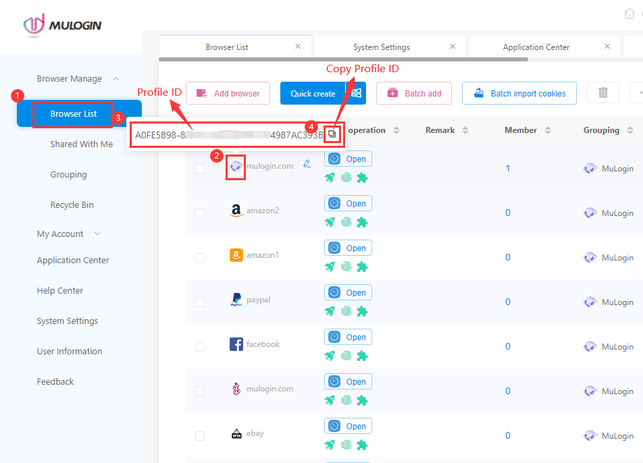Image resolution: width=643 pixels, height=463 pixels.
Task: Click the Batch import cookies button
Action: [519, 93]
